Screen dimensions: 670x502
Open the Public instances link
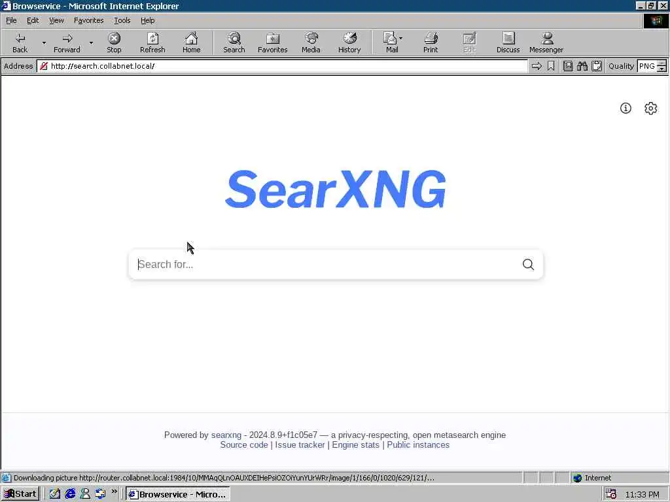[x=418, y=444]
